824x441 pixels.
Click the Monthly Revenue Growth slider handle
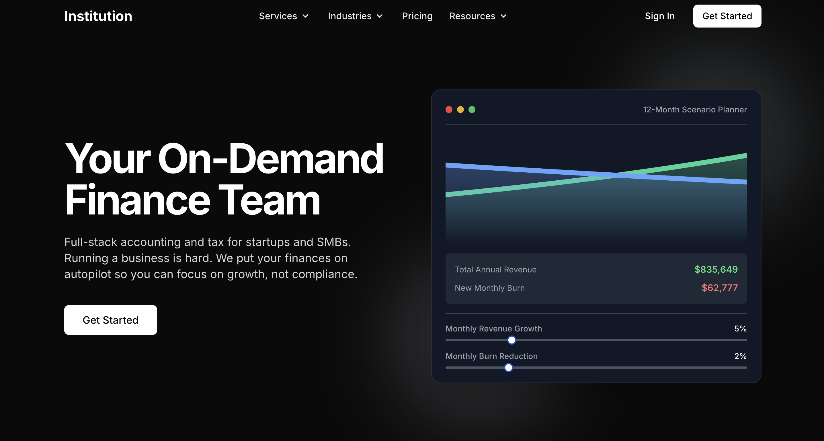[x=511, y=340]
